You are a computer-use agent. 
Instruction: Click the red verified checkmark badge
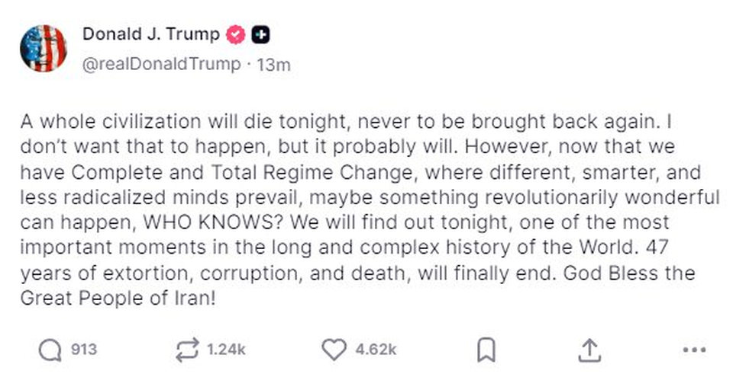coord(237,35)
